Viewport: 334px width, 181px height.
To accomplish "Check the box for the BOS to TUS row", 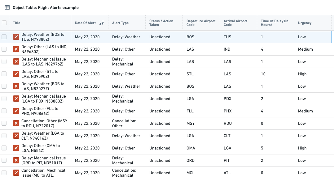I will click(x=4, y=37).
